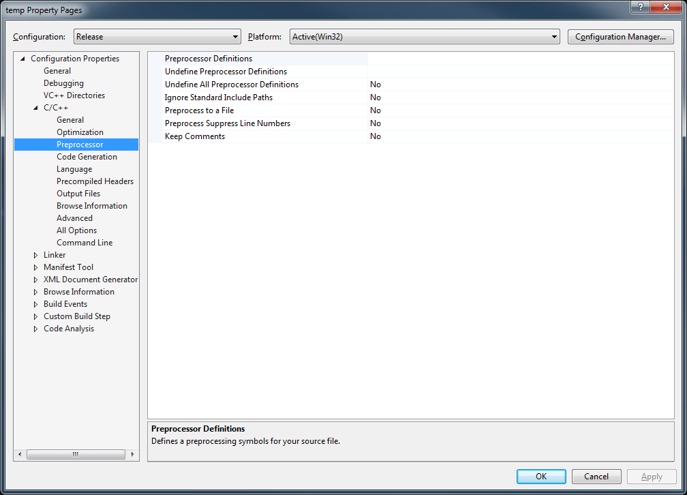Expand the Custom Build Step node

coord(35,316)
